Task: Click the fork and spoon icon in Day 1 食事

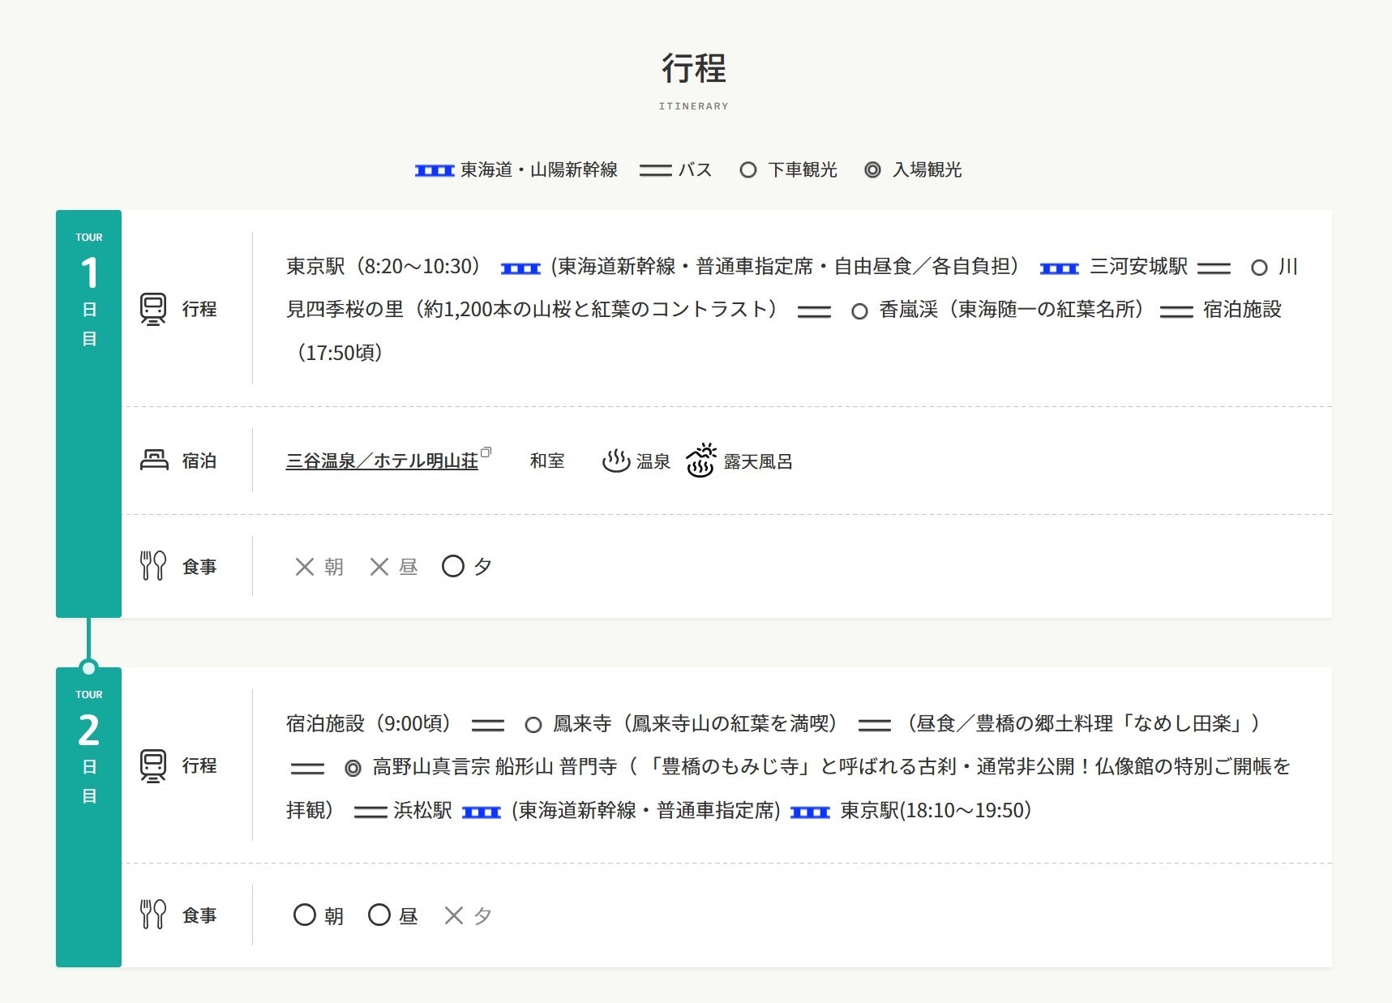Action: (x=153, y=566)
